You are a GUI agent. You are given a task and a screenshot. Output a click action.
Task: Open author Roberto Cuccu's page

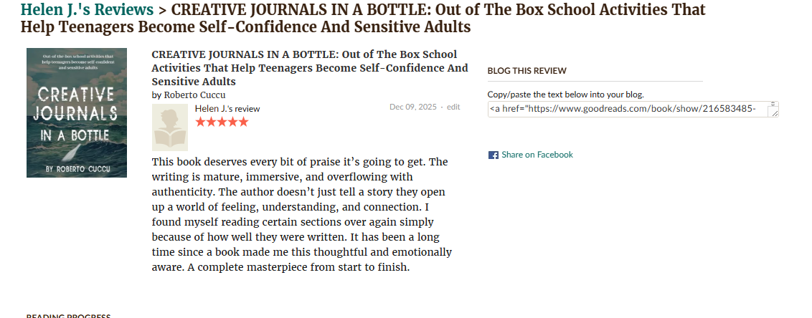(x=194, y=95)
